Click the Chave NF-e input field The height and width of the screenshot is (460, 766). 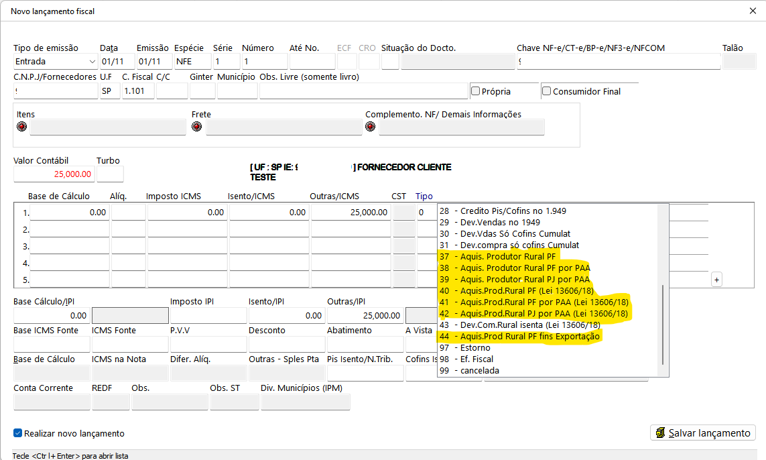point(619,62)
